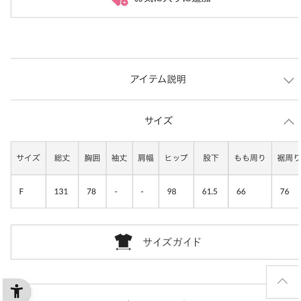Click the もも周り column header

point(250,158)
